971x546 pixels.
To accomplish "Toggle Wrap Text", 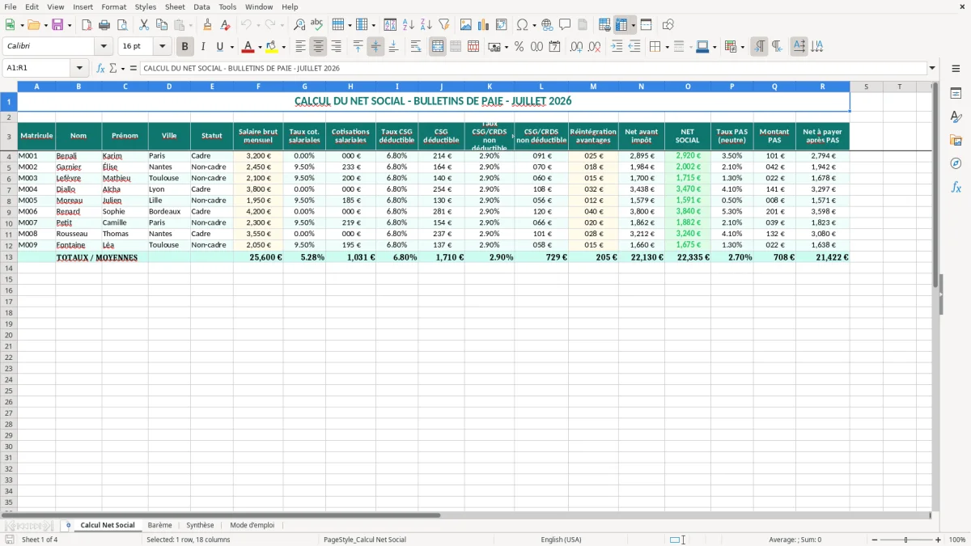I will coord(416,47).
